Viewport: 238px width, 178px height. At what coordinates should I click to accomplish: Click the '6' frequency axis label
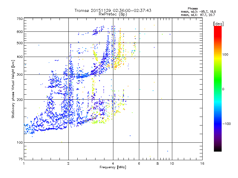pos(139,163)
